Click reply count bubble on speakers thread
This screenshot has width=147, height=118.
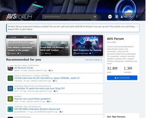tap(49, 102)
